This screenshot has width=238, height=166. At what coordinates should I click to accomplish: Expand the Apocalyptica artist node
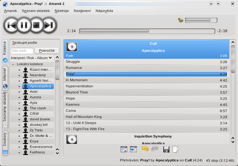(x=19, y=86)
